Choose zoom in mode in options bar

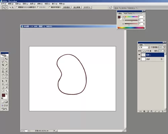(10, 7)
